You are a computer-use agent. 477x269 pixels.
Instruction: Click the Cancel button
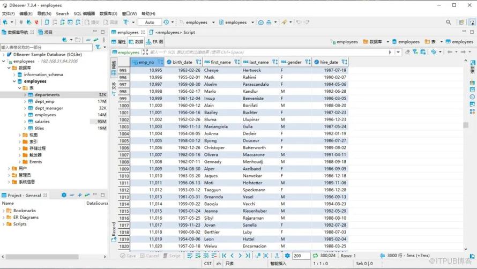coord(150,256)
